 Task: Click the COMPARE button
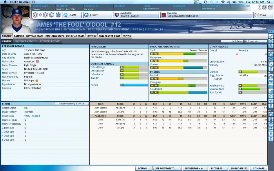[259, 168]
